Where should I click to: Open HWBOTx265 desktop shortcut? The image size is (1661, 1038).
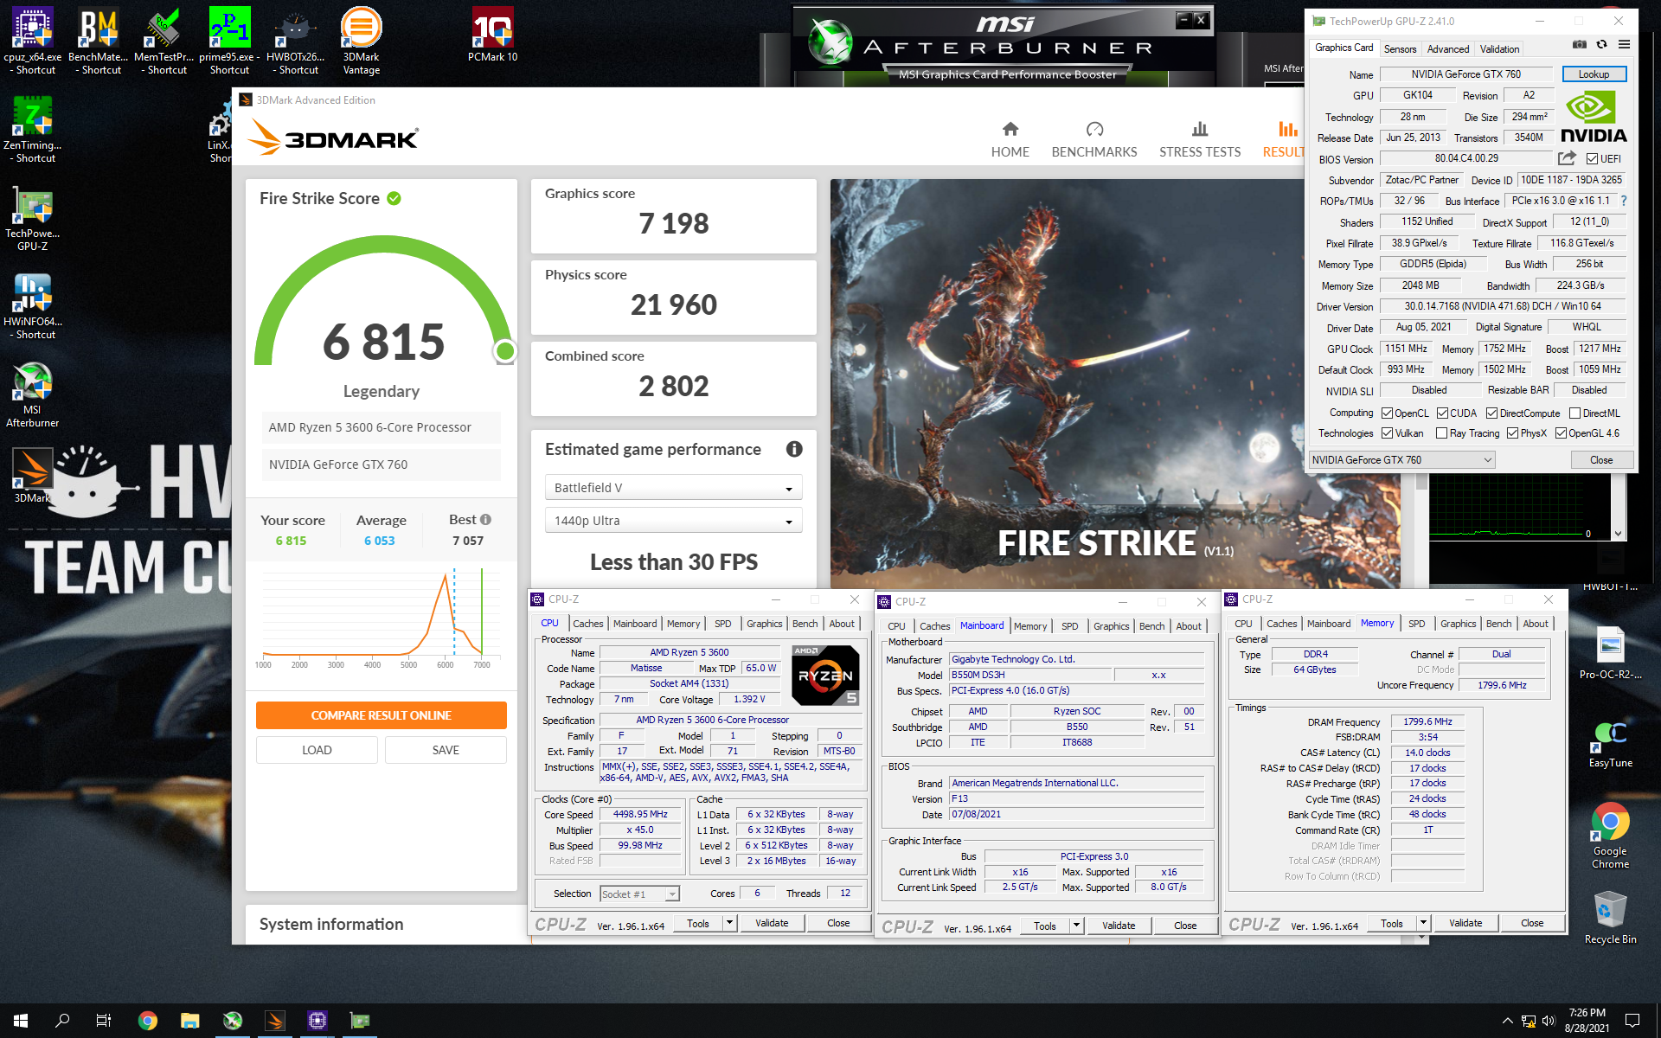[x=296, y=41]
